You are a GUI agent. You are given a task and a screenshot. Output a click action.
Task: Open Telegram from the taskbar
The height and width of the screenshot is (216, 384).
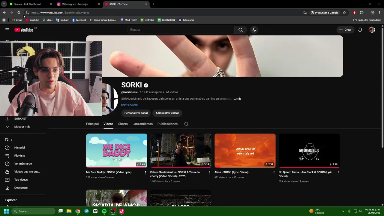[86, 211]
